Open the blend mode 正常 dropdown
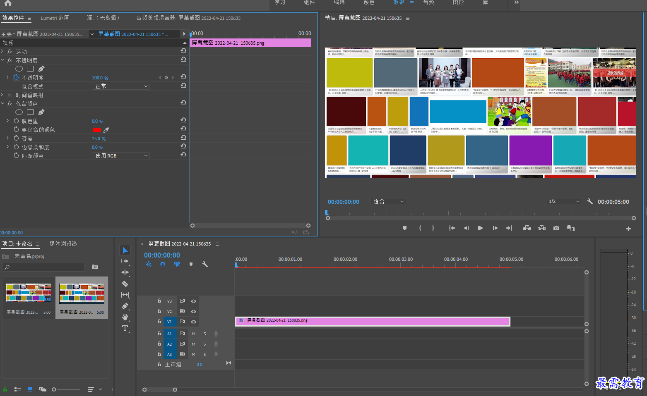 (x=120, y=86)
